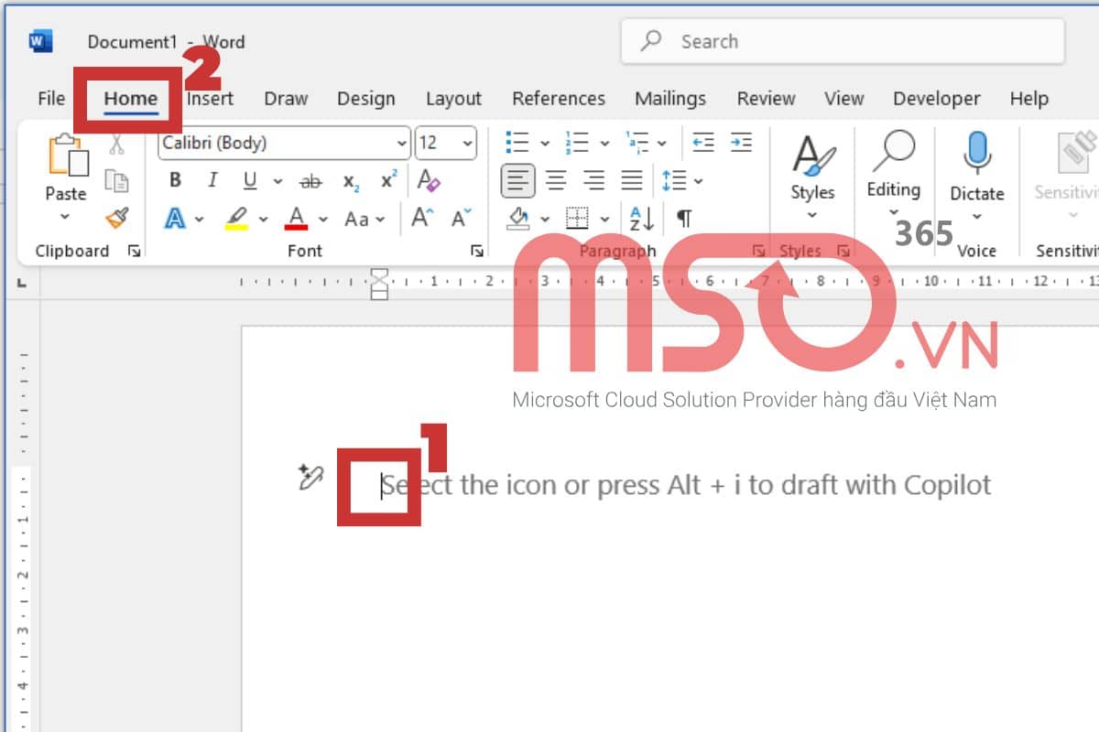
Task: Click the Clear All Formatting icon
Action: coord(429,180)
